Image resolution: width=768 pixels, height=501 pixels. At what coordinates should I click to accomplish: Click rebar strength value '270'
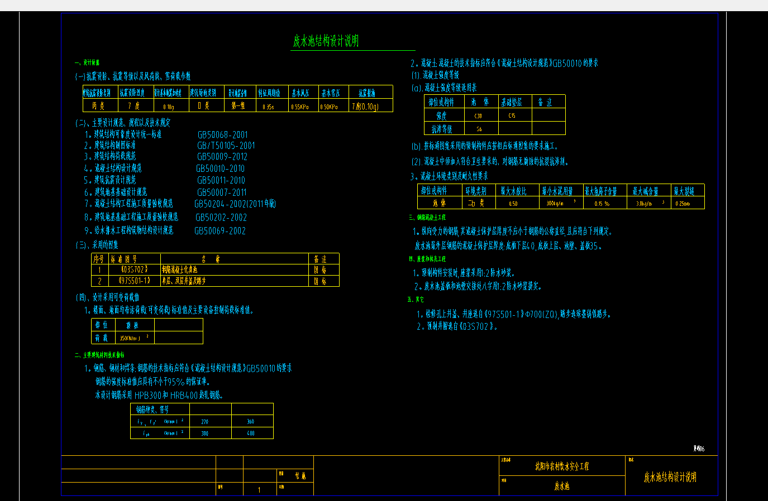(204, 422)
